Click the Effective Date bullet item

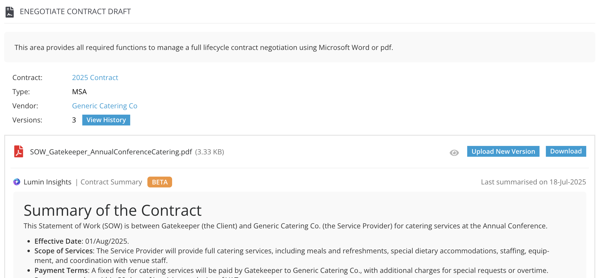(82, 241)
